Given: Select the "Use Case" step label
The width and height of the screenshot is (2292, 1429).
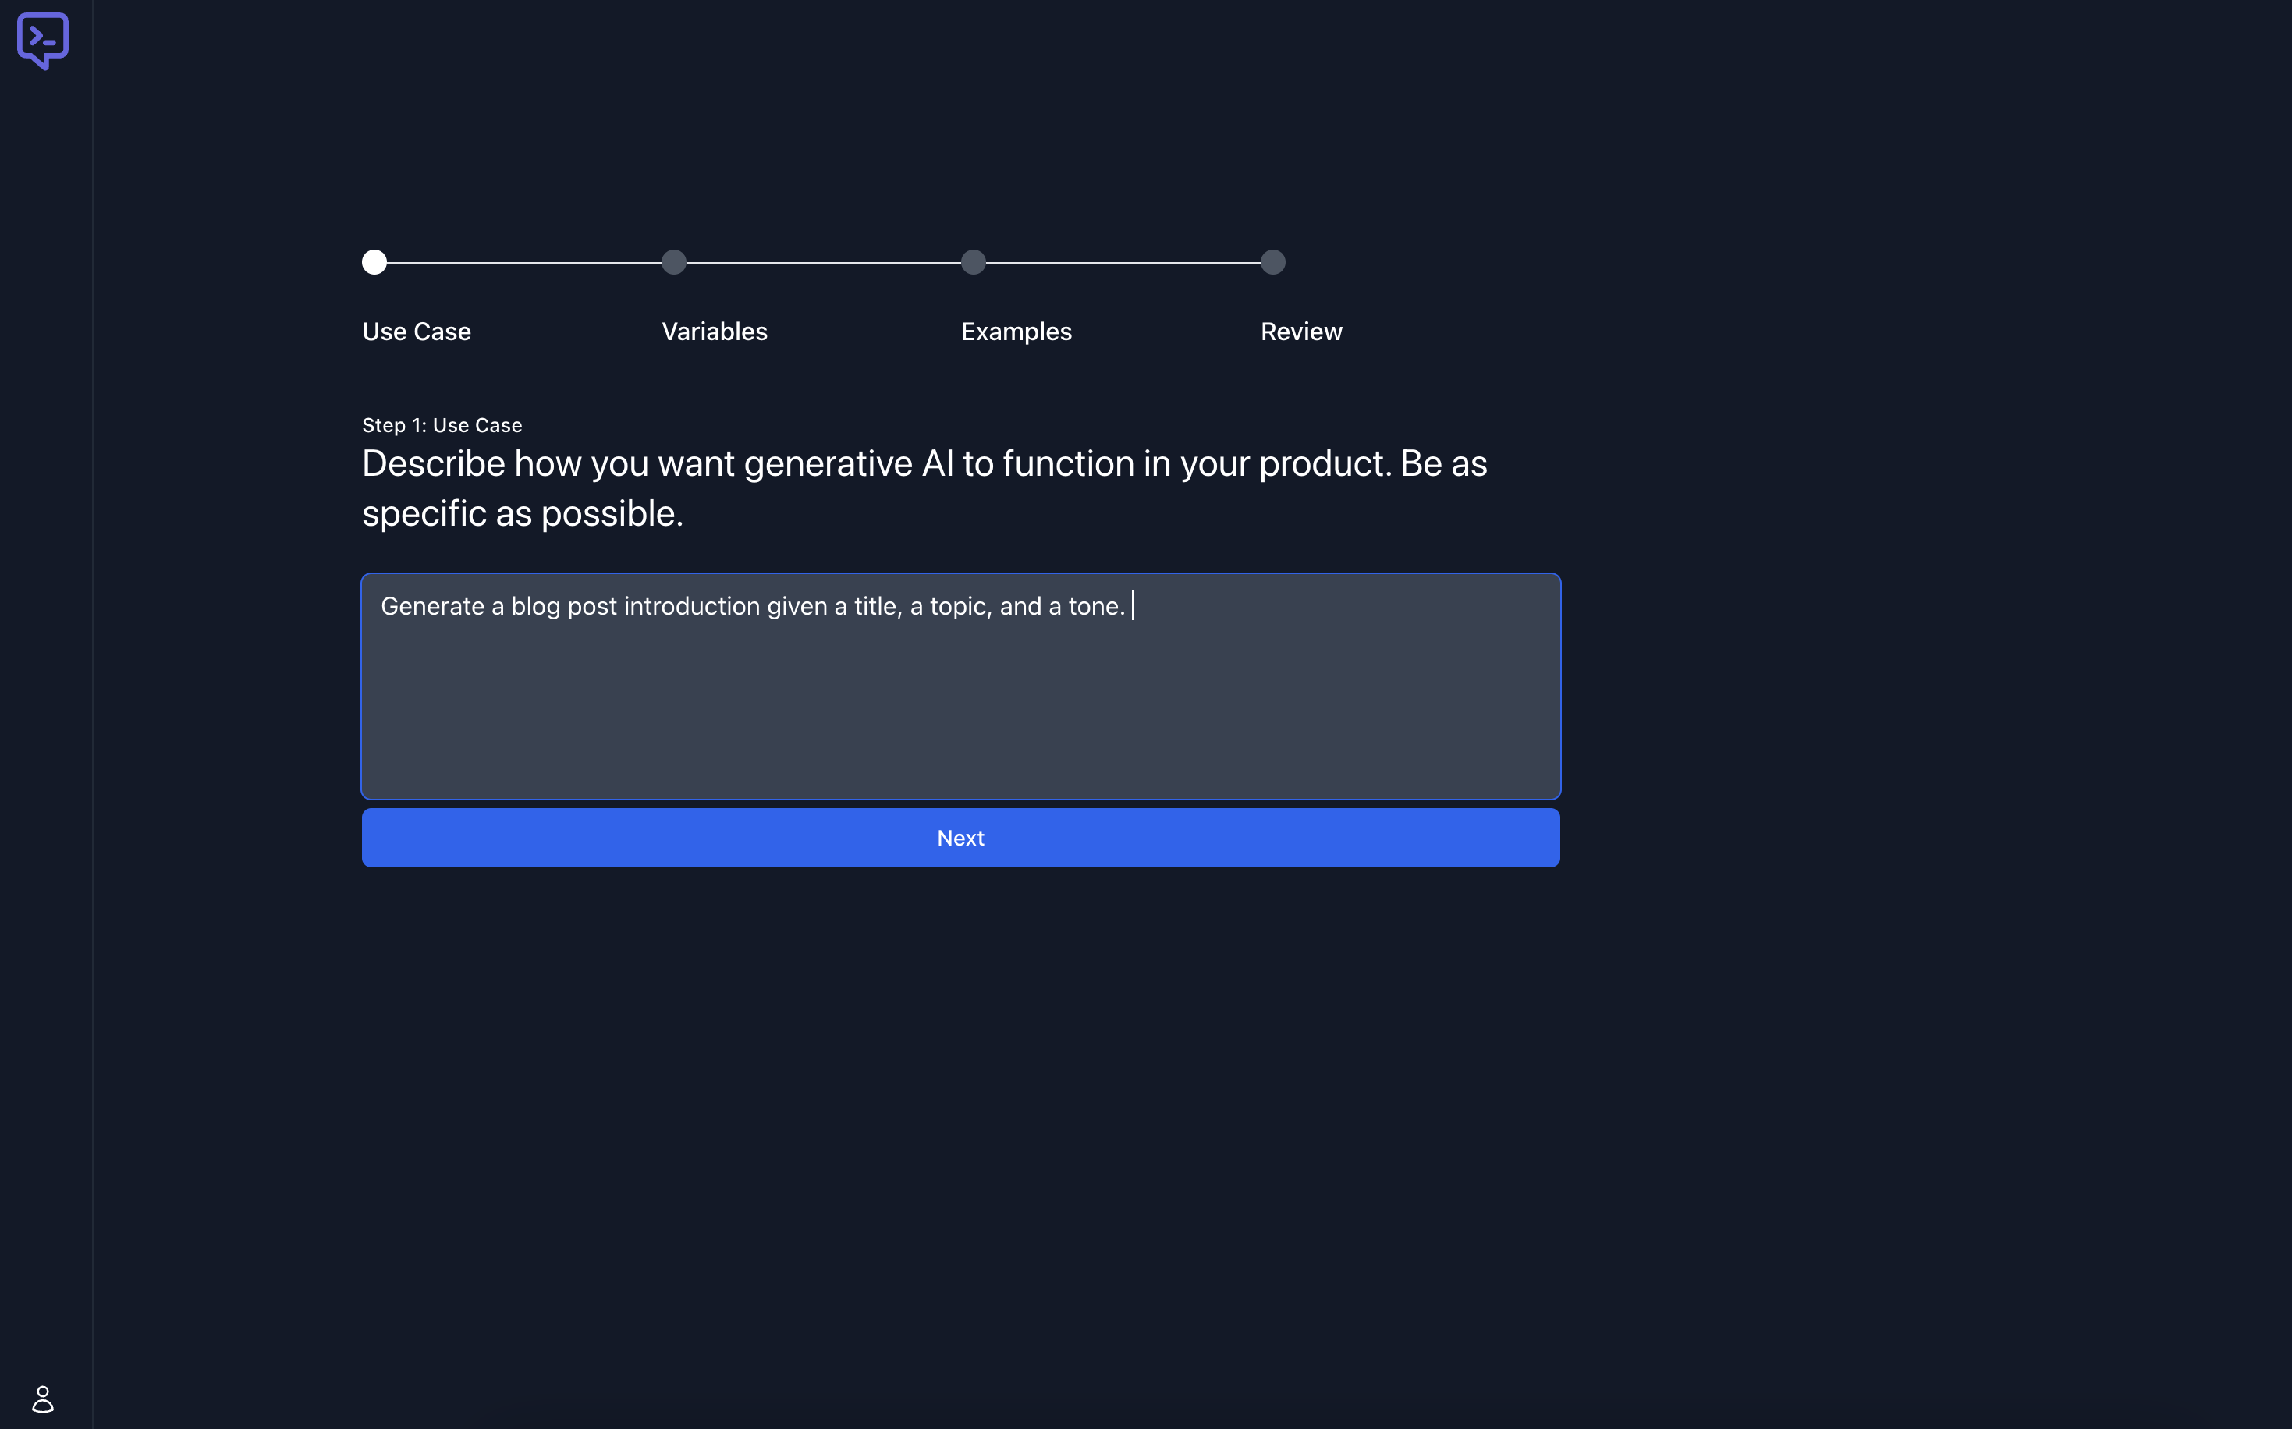Looking at the screenshot, I should (x=416, y=331).
